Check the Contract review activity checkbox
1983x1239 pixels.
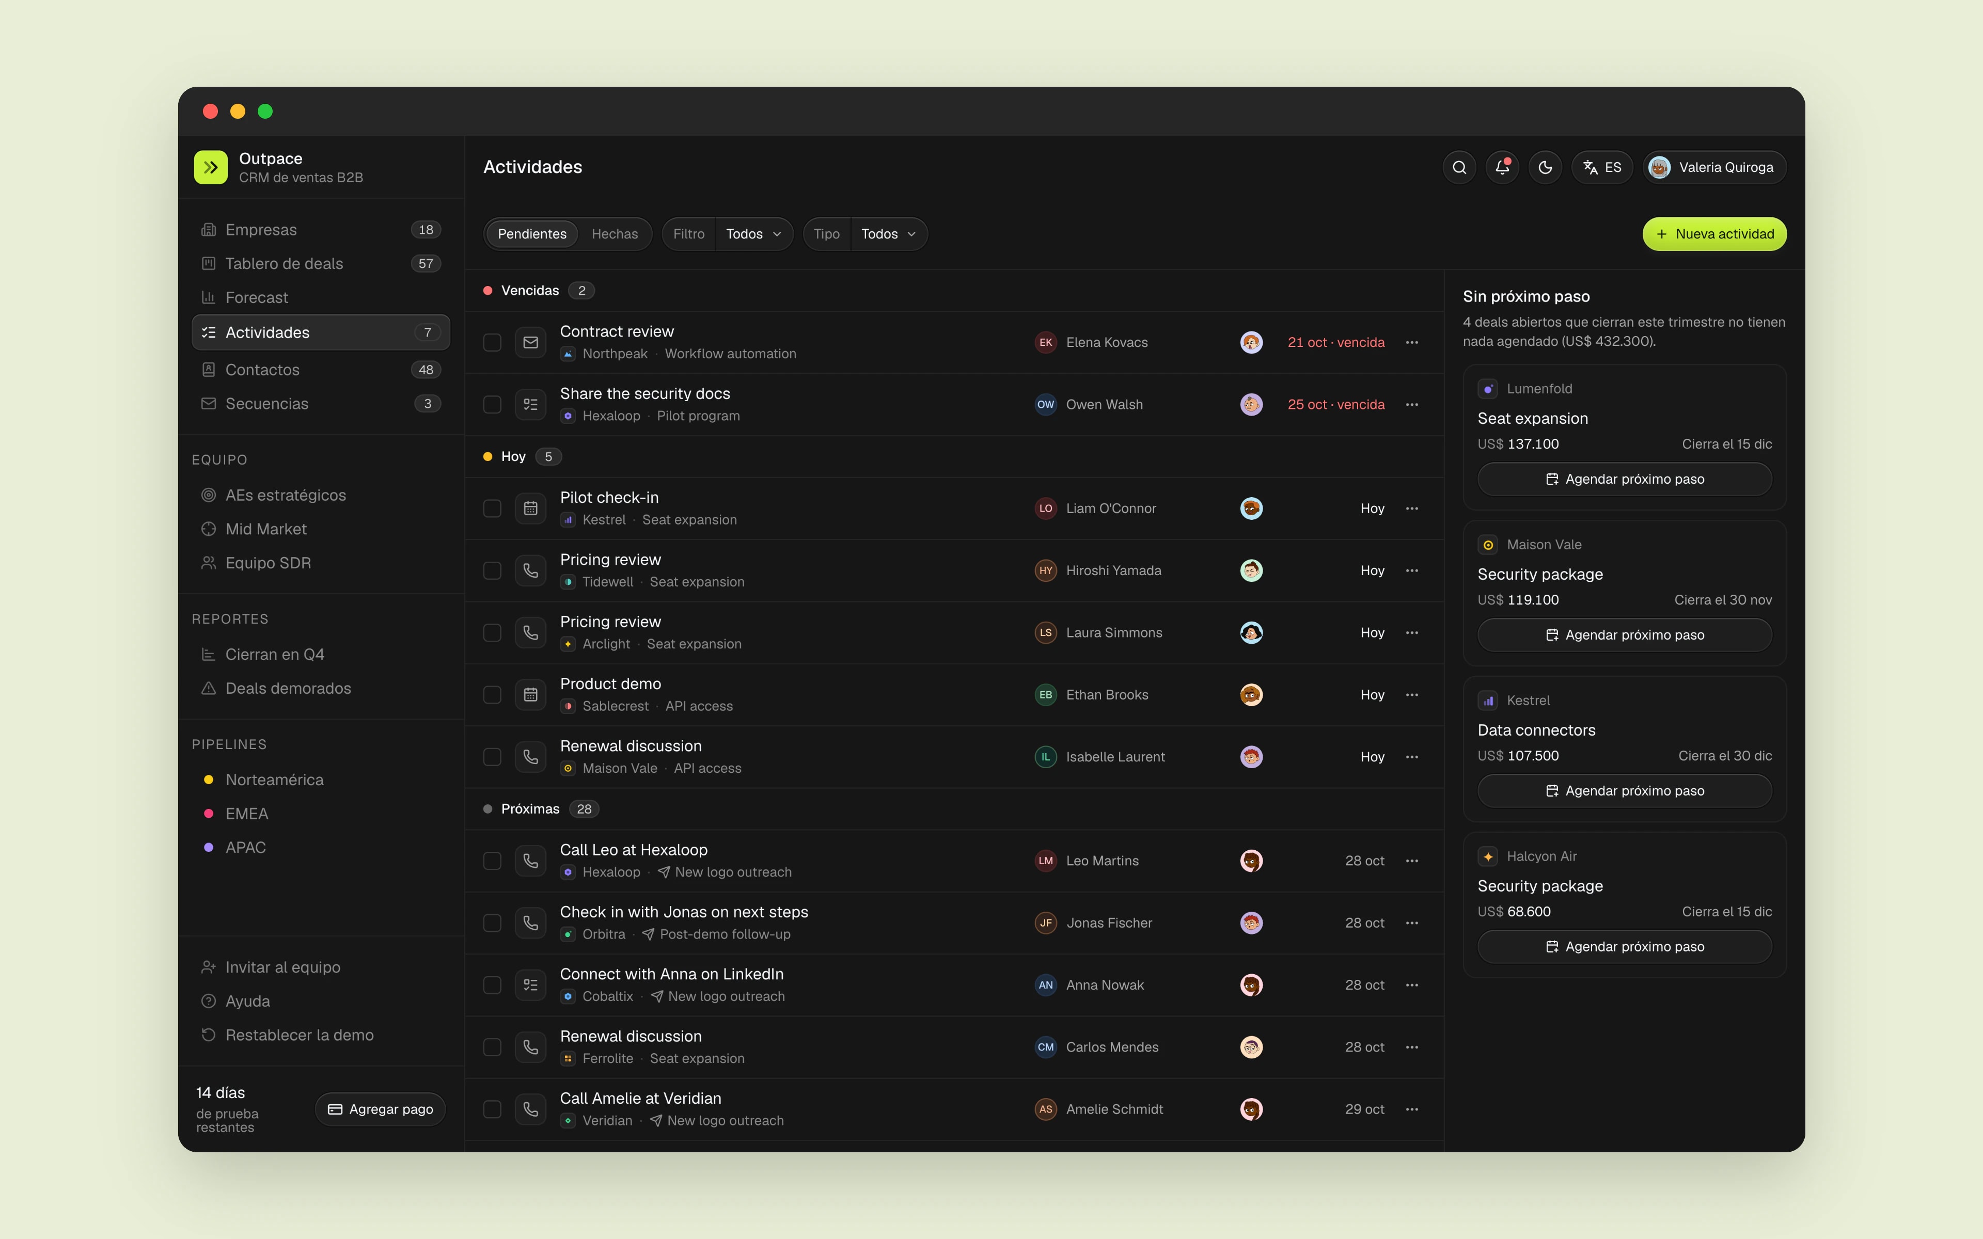[x=493, y=342]
